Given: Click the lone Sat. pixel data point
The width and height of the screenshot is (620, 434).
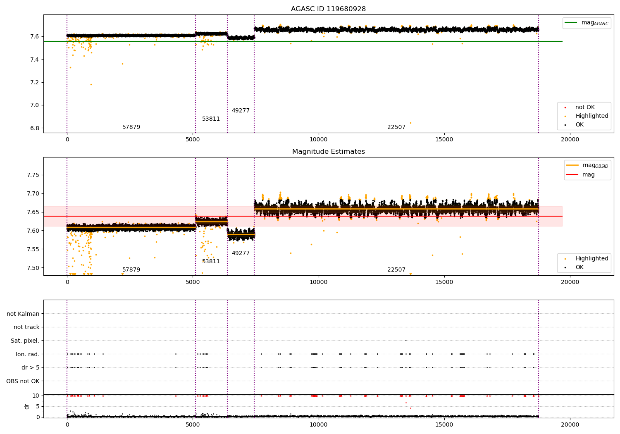Looking at the screenshot, I should tap(406, 340).
